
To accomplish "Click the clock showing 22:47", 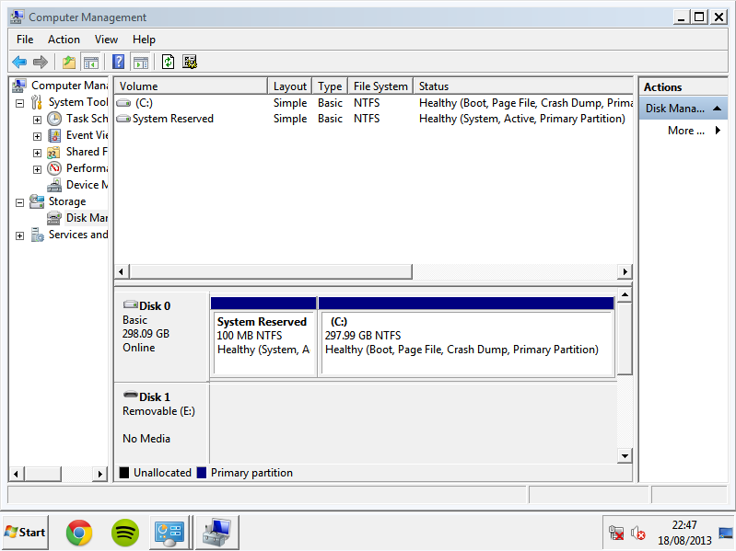I will pyautogui.click(x=684, y=525).
